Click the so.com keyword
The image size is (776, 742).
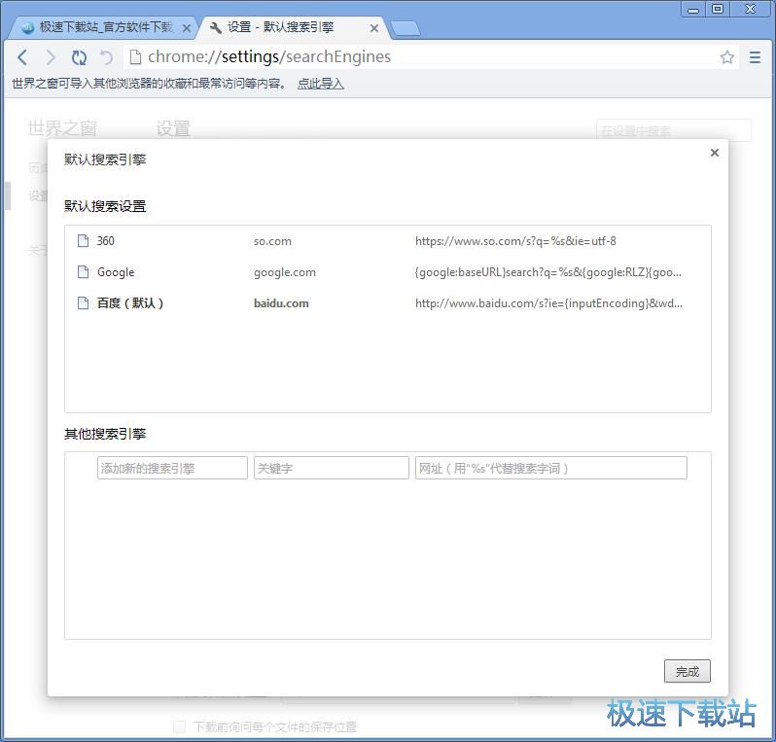tap(272, 241)
